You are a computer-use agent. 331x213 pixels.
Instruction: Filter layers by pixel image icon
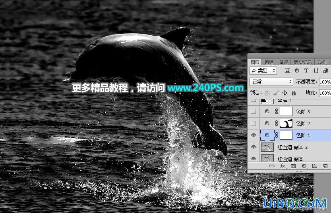[x=287, y=70]
